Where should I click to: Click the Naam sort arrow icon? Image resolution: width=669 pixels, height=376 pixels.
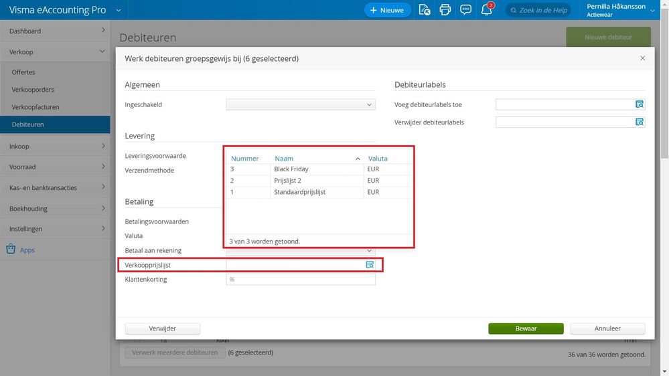358,159
